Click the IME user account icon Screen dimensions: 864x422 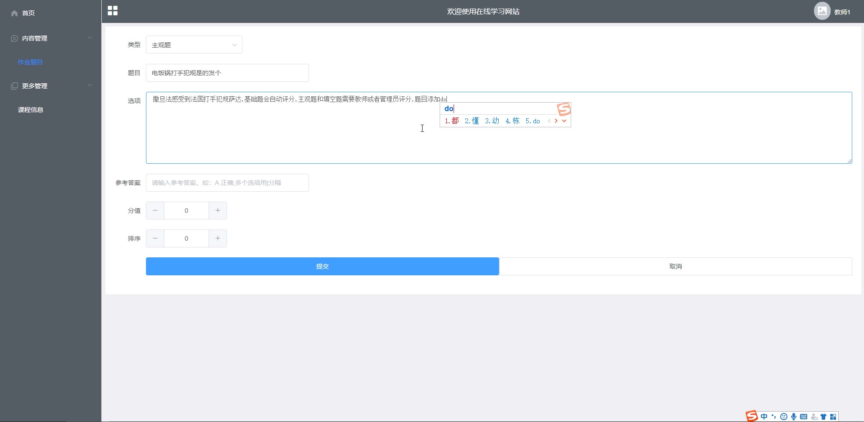[814, 417]
